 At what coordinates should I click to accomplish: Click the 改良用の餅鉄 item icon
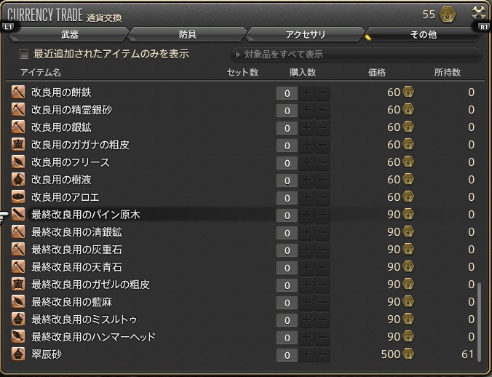click(19, 92)
